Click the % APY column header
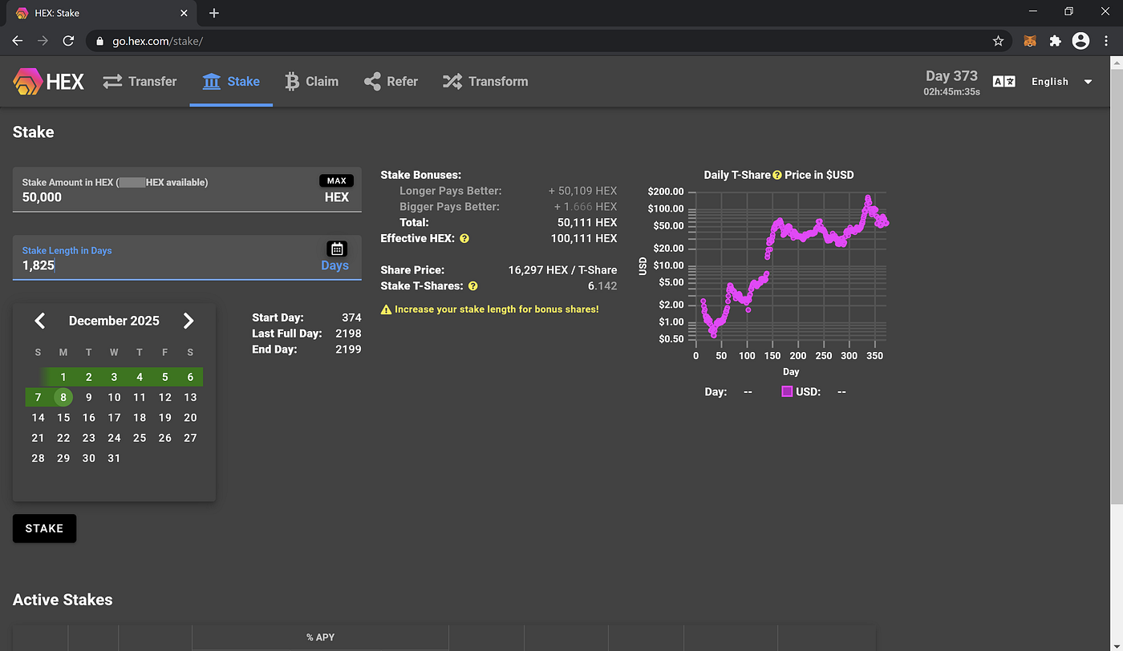Screen dimensions: 1123x651 pos(320,637)
